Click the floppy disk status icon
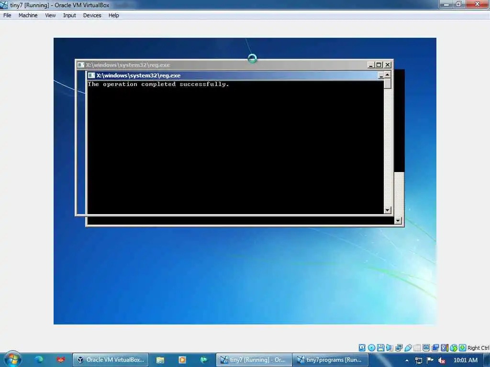Viewport: 490px width, 367px height. [380, 348]
